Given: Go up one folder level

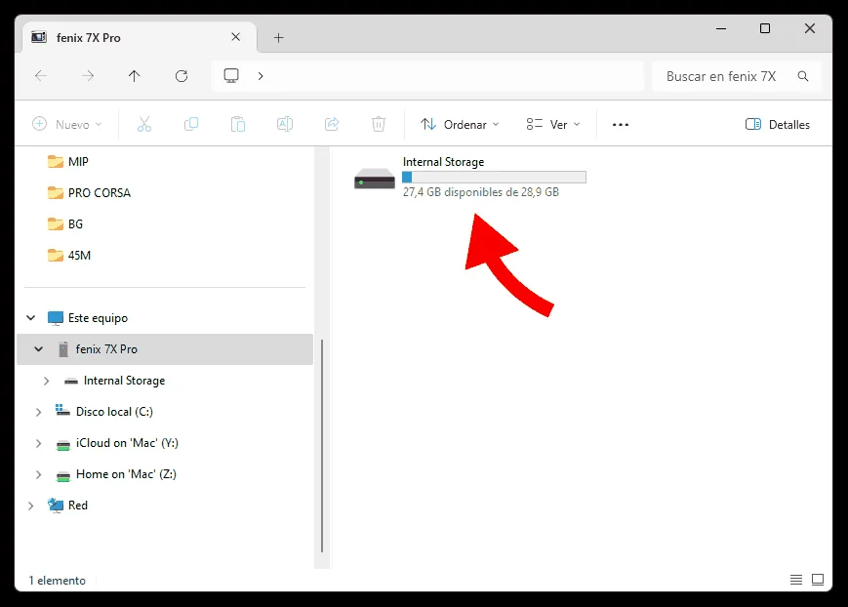Looking at the screenshot, I should pyautogui.click(x=134, y=76).
